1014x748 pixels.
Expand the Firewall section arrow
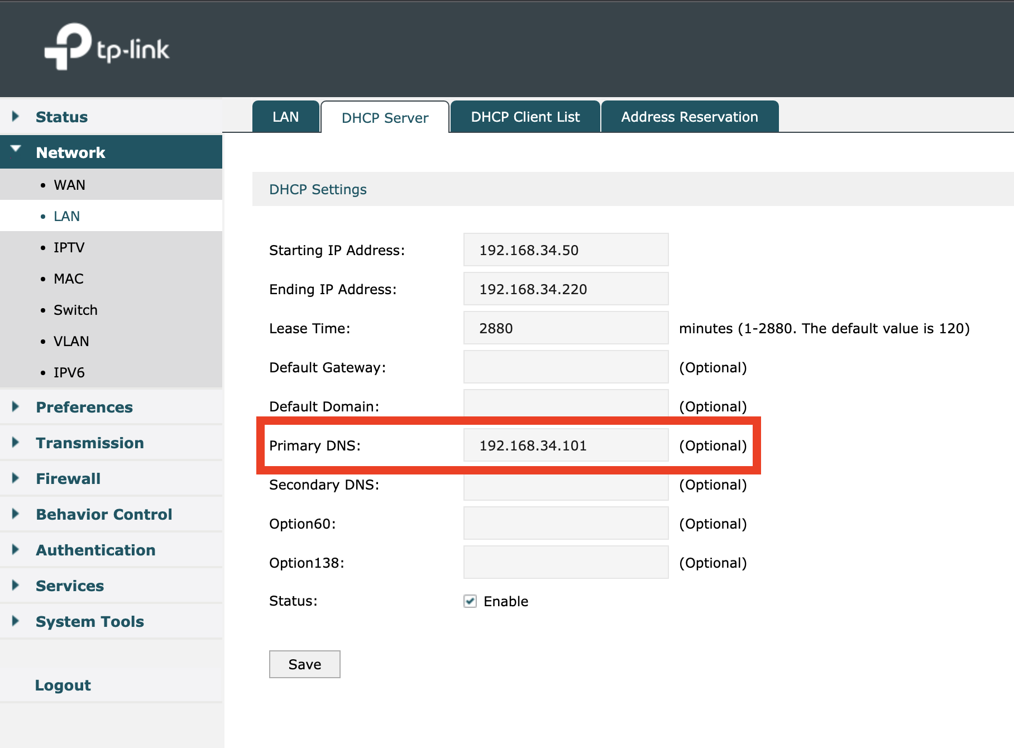click(x=16, y=478)
